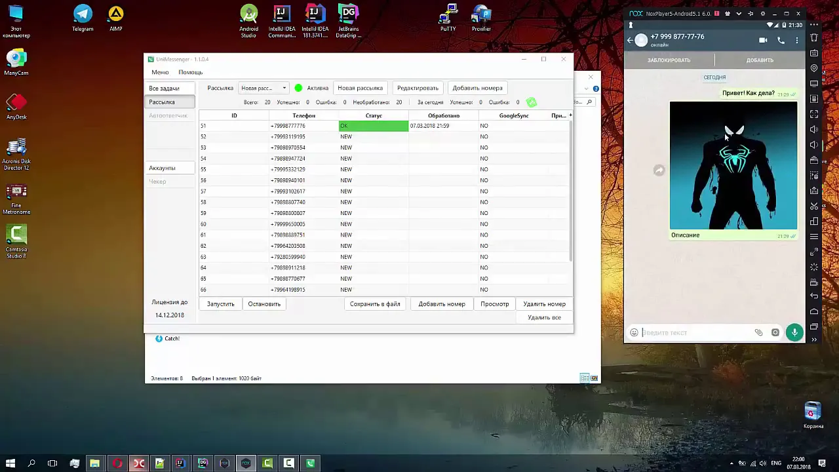Select row with phone +79993119195
The width and height of the screenshot is (839, 472).
click(x=384, y=137)
